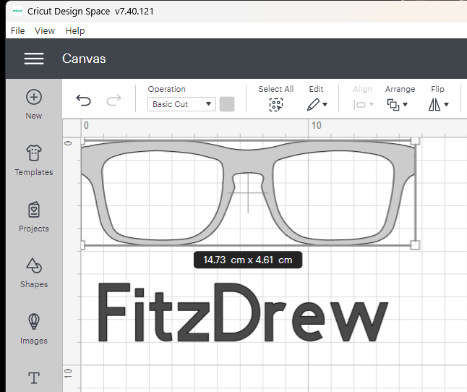This screenshot has width=467, height=392.
Task: Click the bottom-right resize handle of glasses
Action: point(415,245)
